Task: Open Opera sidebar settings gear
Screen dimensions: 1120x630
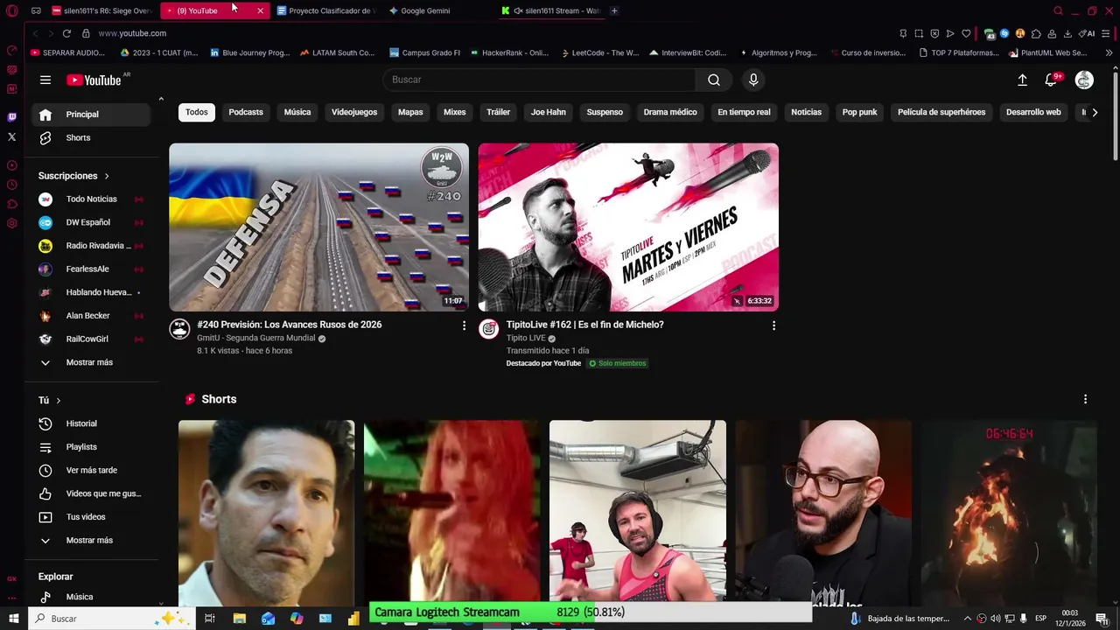Action: point(11,223)
